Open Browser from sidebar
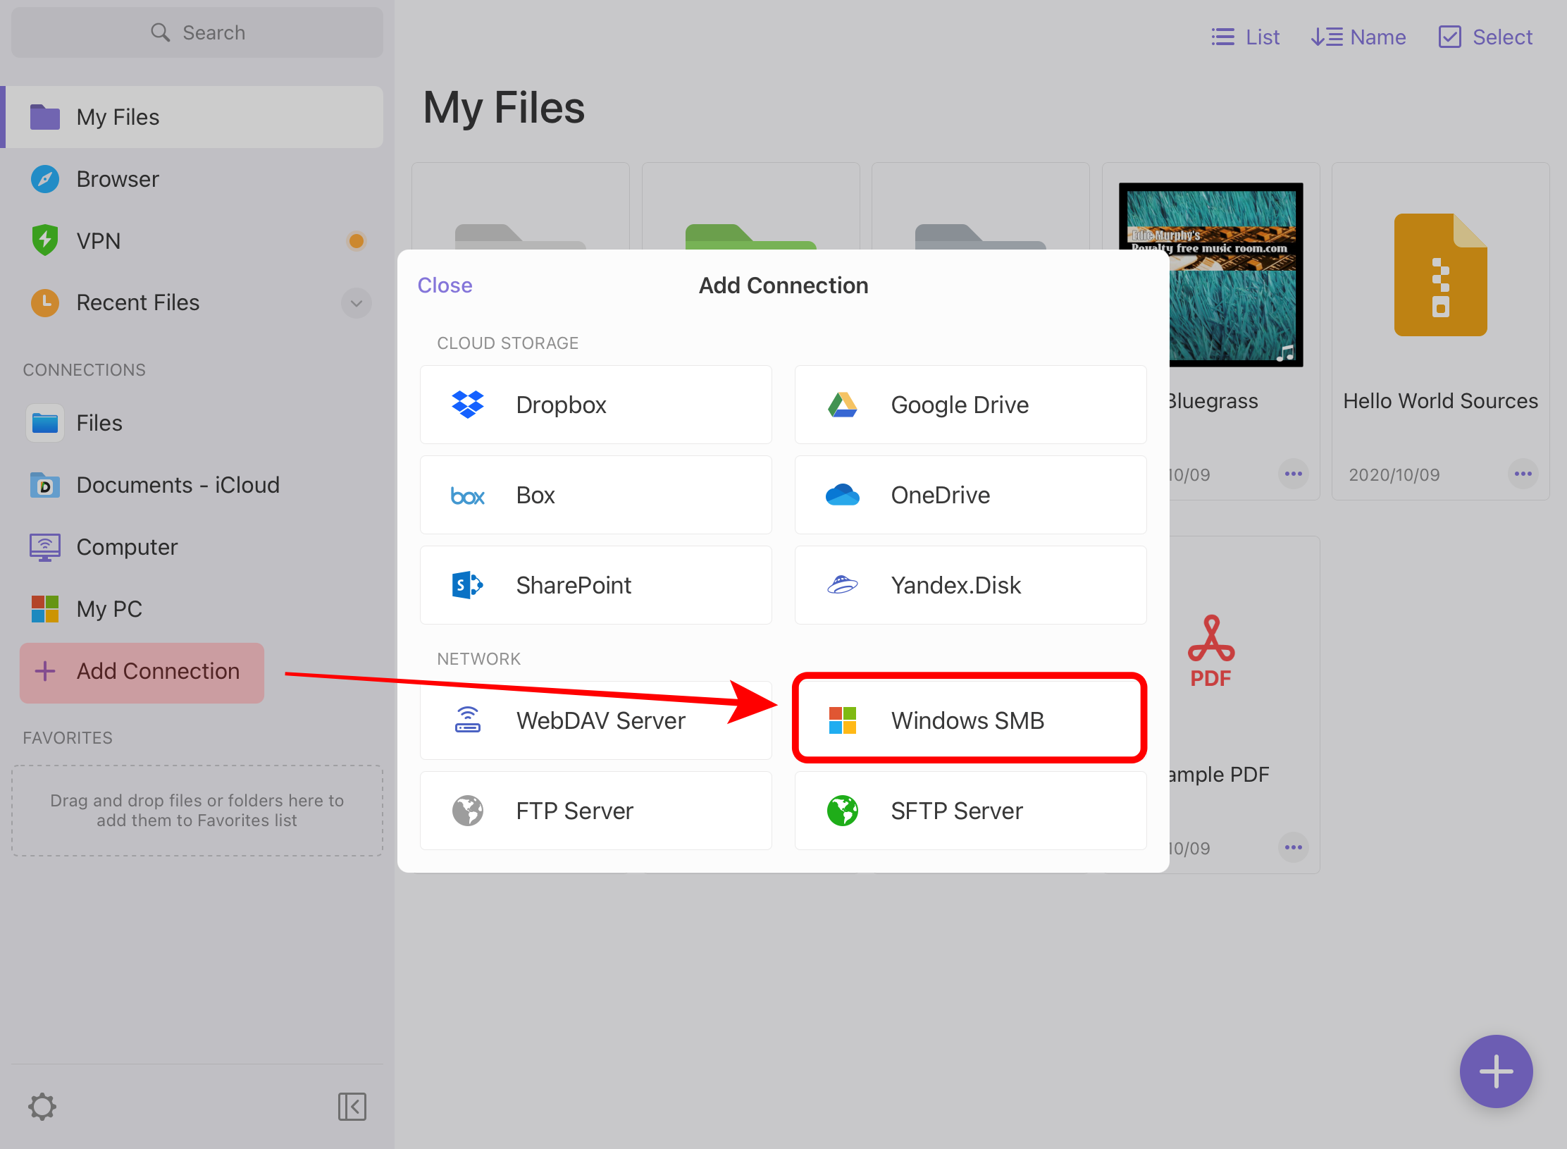1567x1149 pixels. (x=117, y=179)
